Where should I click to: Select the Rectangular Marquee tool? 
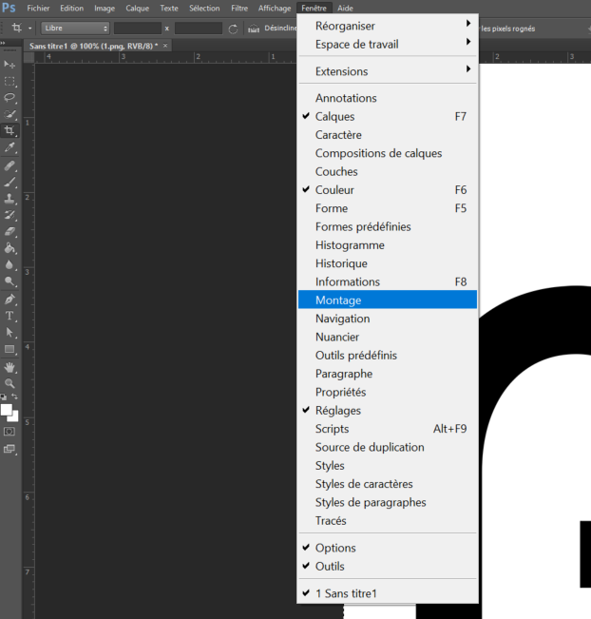(10, 81)
